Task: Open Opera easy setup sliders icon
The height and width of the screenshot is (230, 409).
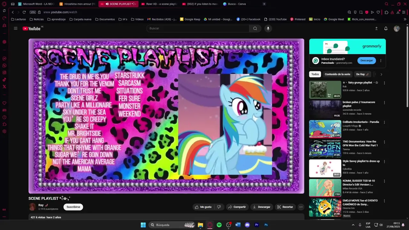Action: pyautogui.click(x=404, y=12)
